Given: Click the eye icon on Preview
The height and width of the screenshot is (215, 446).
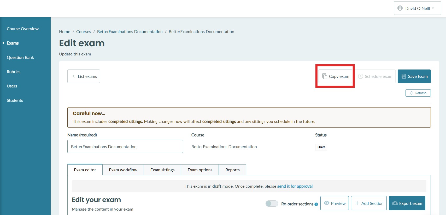Looking at the screenshot, I should pos(326,203).
